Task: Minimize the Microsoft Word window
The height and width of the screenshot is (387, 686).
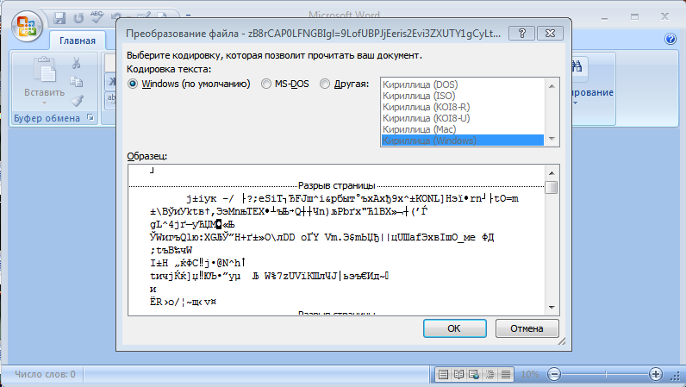Action: 605,17
